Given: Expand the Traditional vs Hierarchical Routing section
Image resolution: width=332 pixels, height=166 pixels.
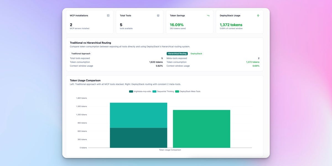Looking at the screenshot, I should coord(90,43).
